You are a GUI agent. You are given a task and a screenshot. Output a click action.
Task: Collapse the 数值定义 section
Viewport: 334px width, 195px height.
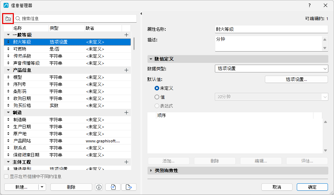tap(151, 59)
